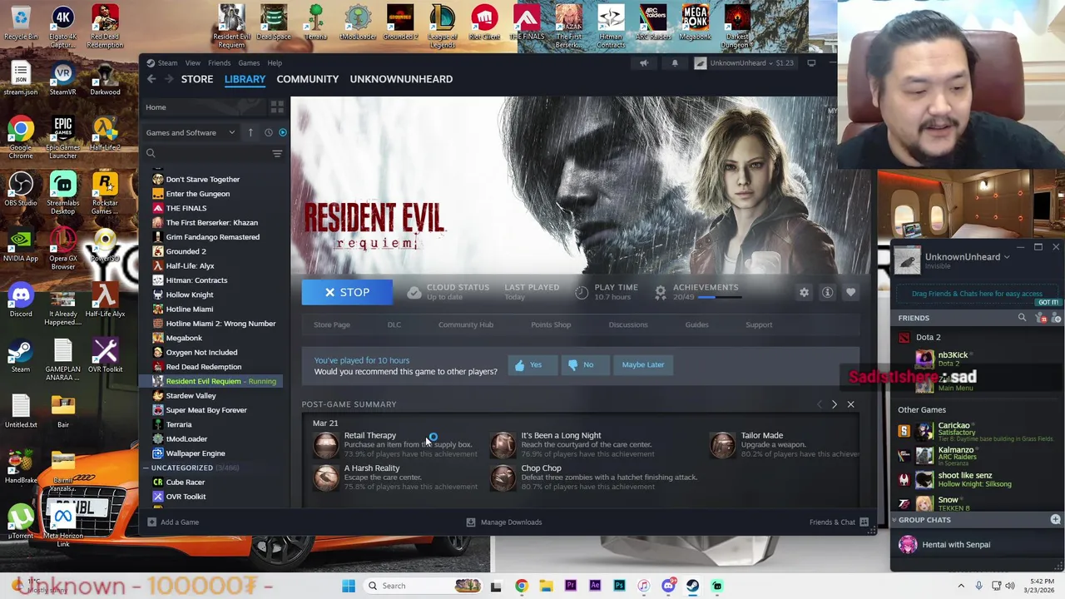Open the Discussions link

(x=628, y=324)
